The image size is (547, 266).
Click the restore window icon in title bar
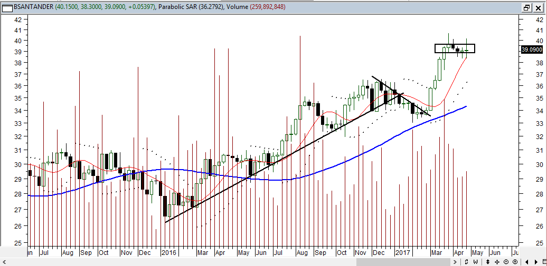(526, 7)
